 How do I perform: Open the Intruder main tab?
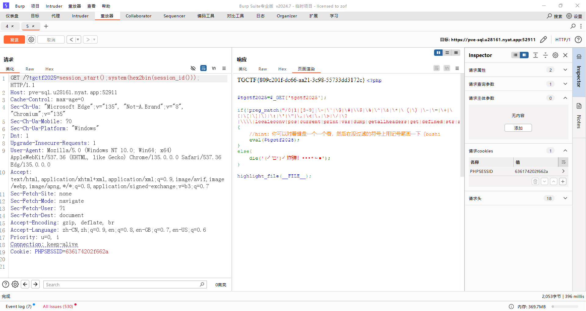(x=80, y=16)
